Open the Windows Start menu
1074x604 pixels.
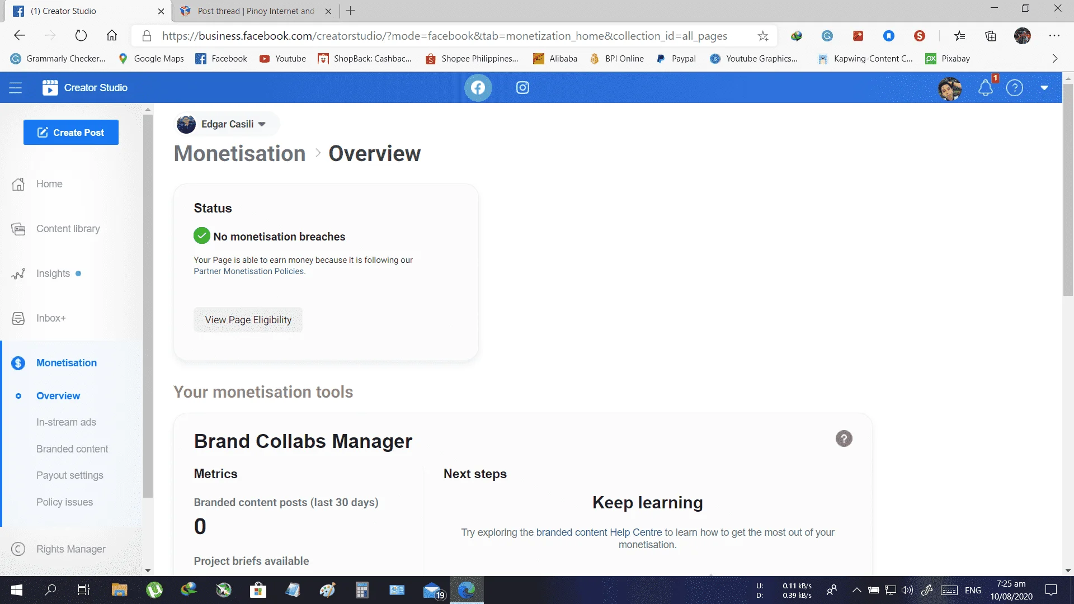click(17, 590)
